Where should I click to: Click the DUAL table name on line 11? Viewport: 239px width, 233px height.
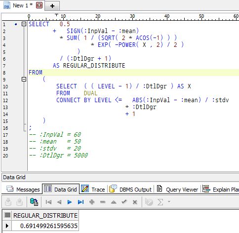[x=90, y=93]
